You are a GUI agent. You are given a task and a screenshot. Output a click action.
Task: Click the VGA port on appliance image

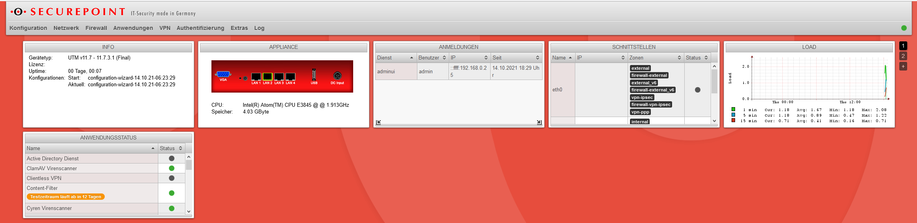click(223, 74)
